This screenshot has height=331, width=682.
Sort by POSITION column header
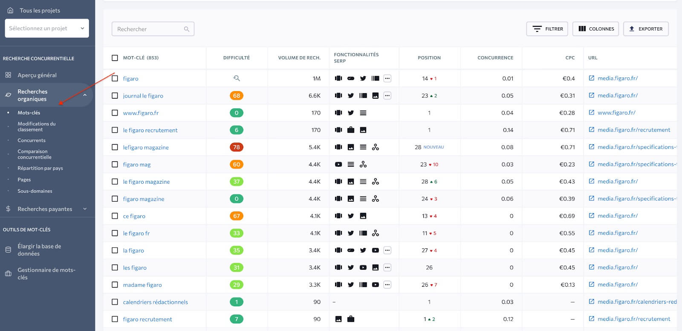pos(429,58)
